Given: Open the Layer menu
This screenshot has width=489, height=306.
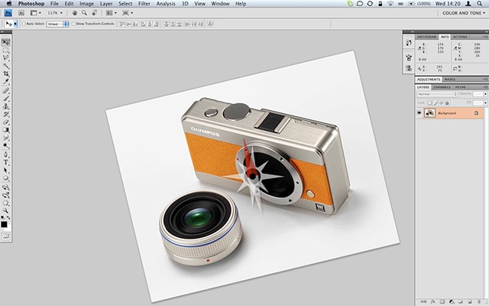Looking at the screenshot, I should click(x=106, y=4).
